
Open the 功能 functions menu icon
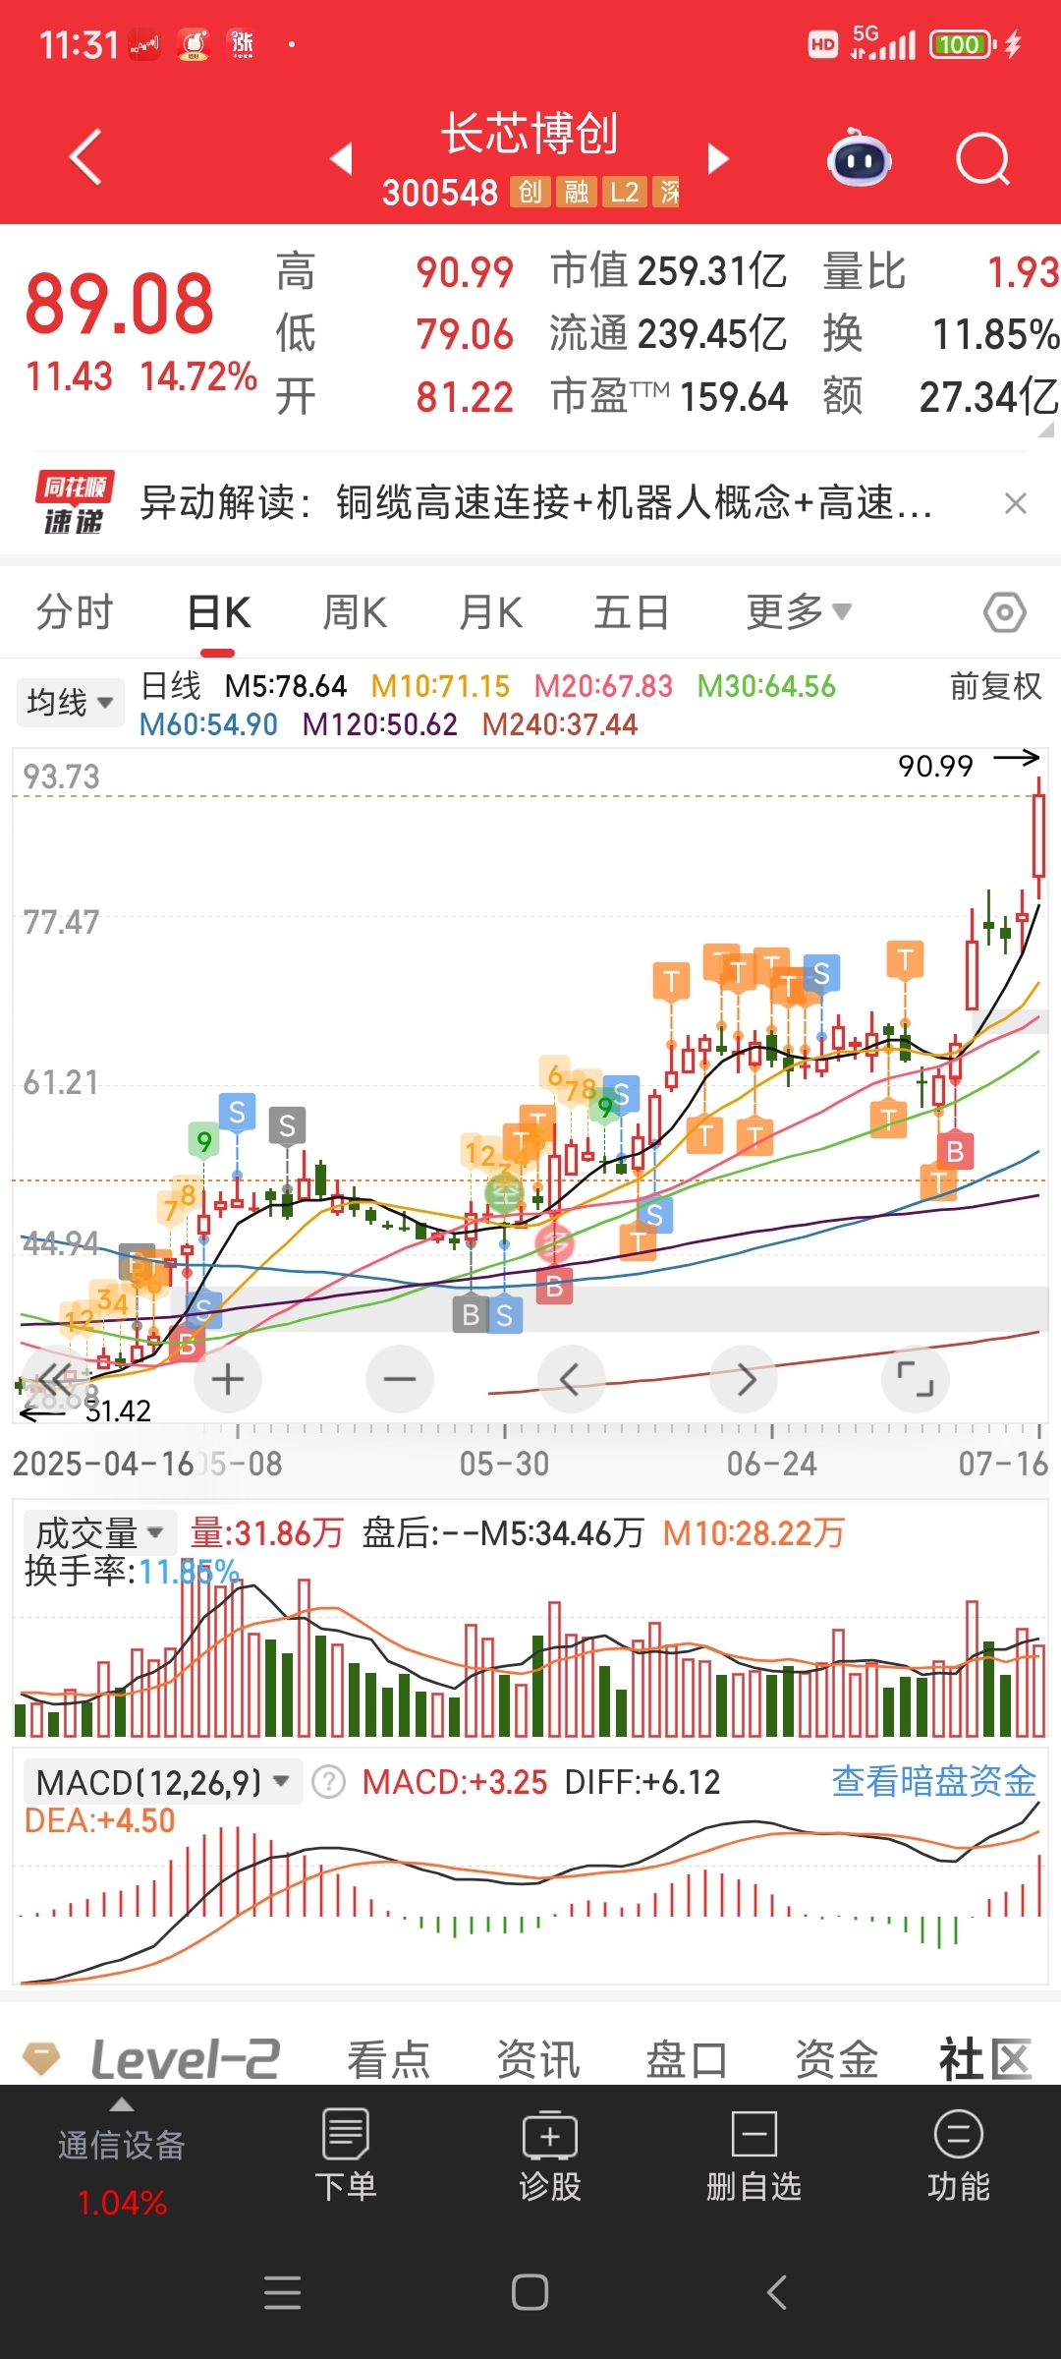pos(959,2134)
